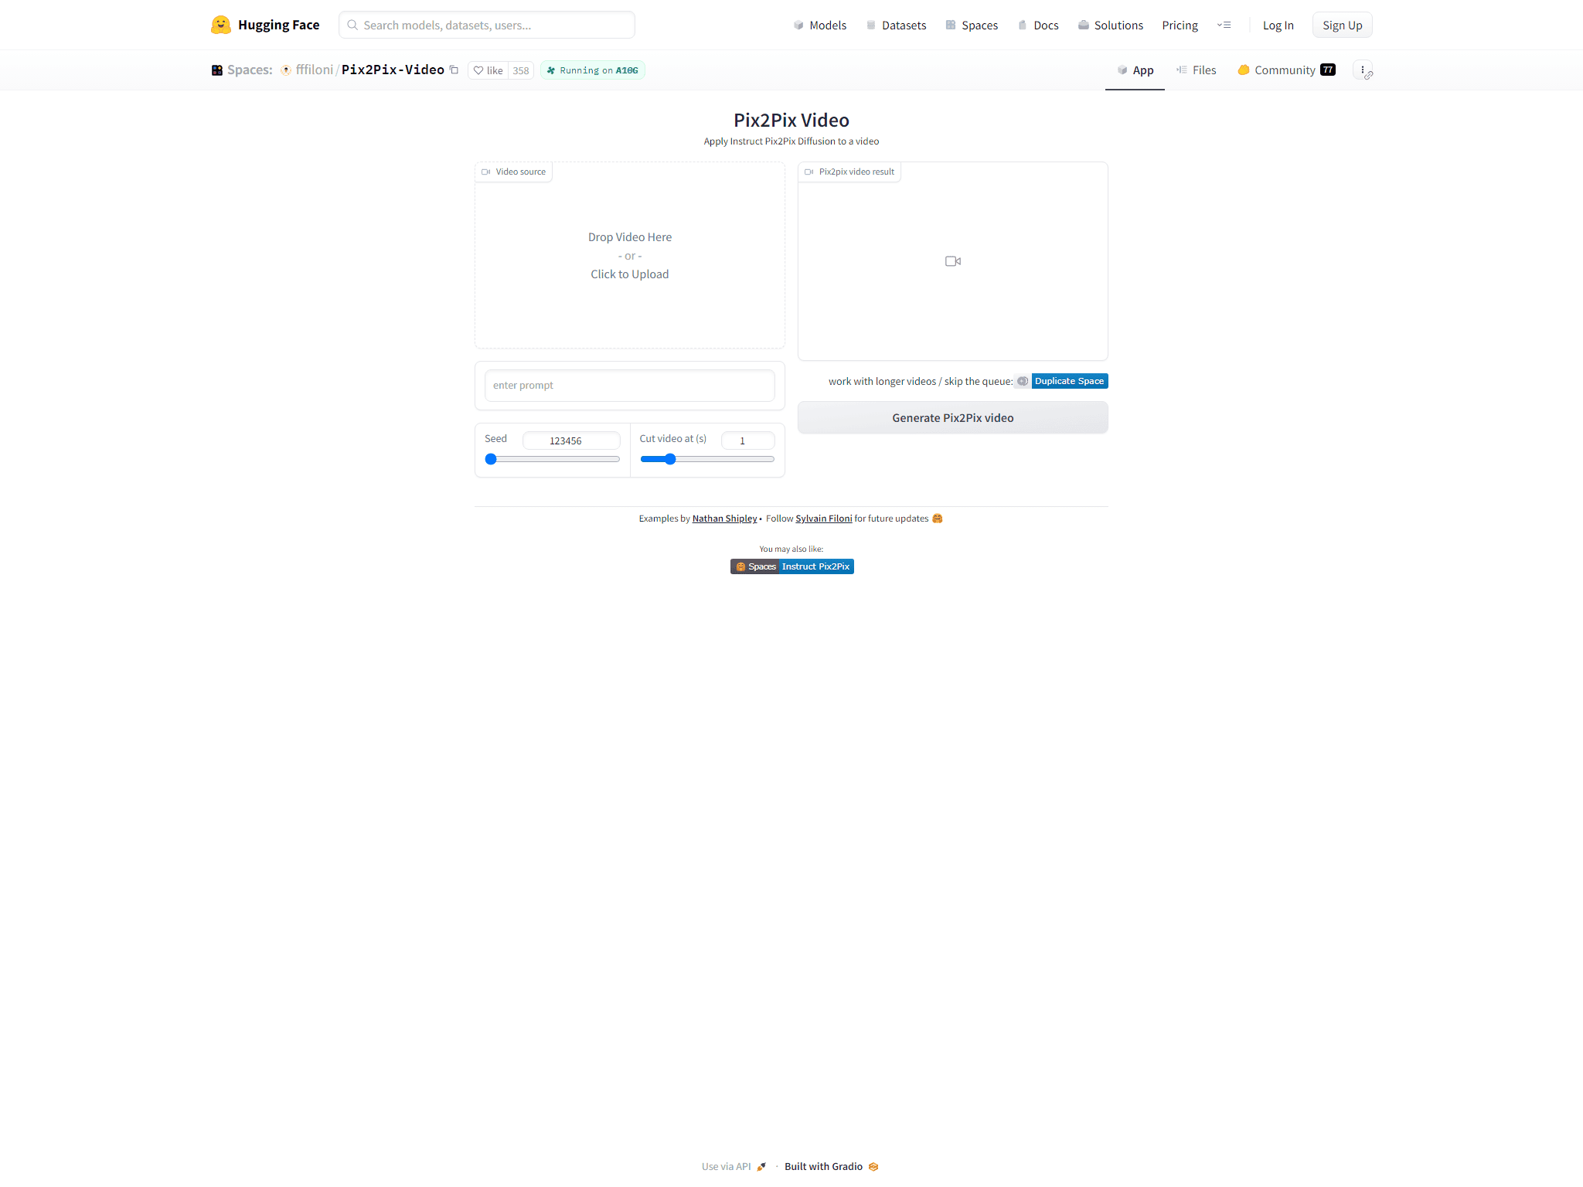1583x1187 pixels.
Task: Adjust the Seed slider
Action: coord(553,459)
